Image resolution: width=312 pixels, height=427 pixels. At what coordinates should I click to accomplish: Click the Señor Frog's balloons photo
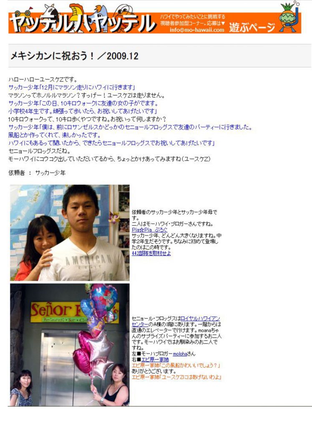coord(70,345)
